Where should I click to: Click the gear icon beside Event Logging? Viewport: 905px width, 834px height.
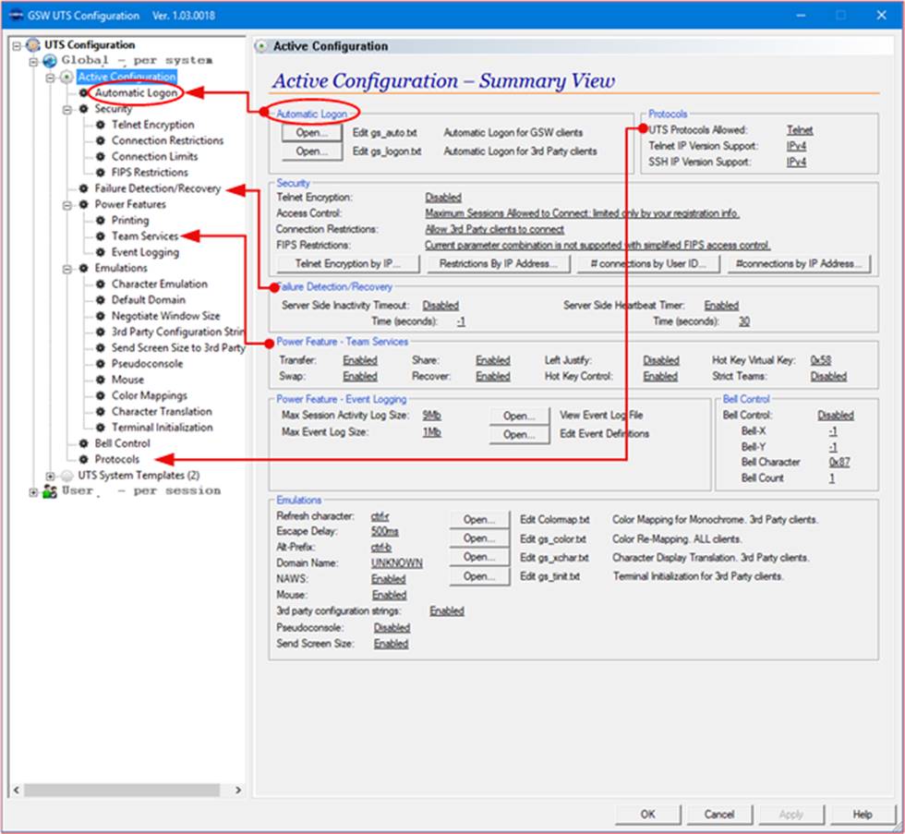click(101, 252)
